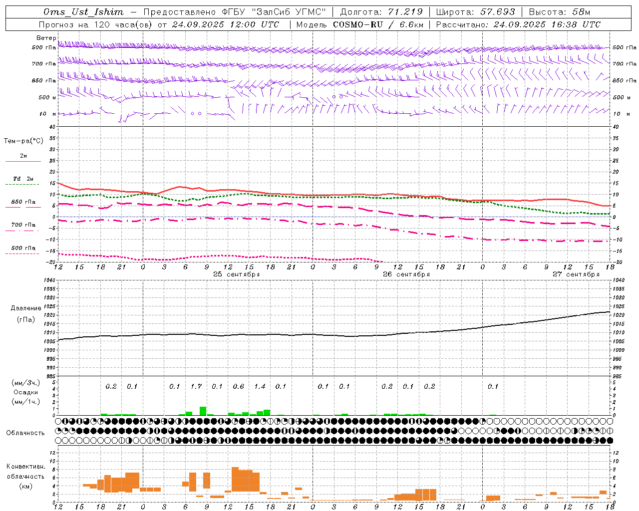Click the 25 сентября date label
The height and width of the screenshot is (511, 639).
pos(236,274)
